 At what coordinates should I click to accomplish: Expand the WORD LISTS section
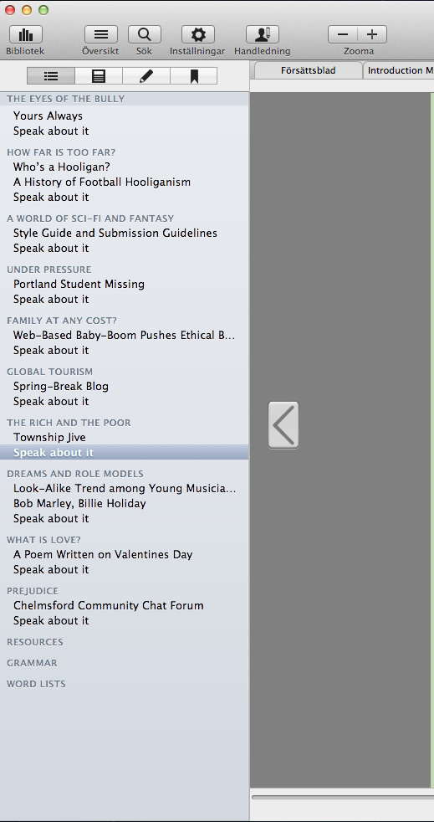coord(36,684)
